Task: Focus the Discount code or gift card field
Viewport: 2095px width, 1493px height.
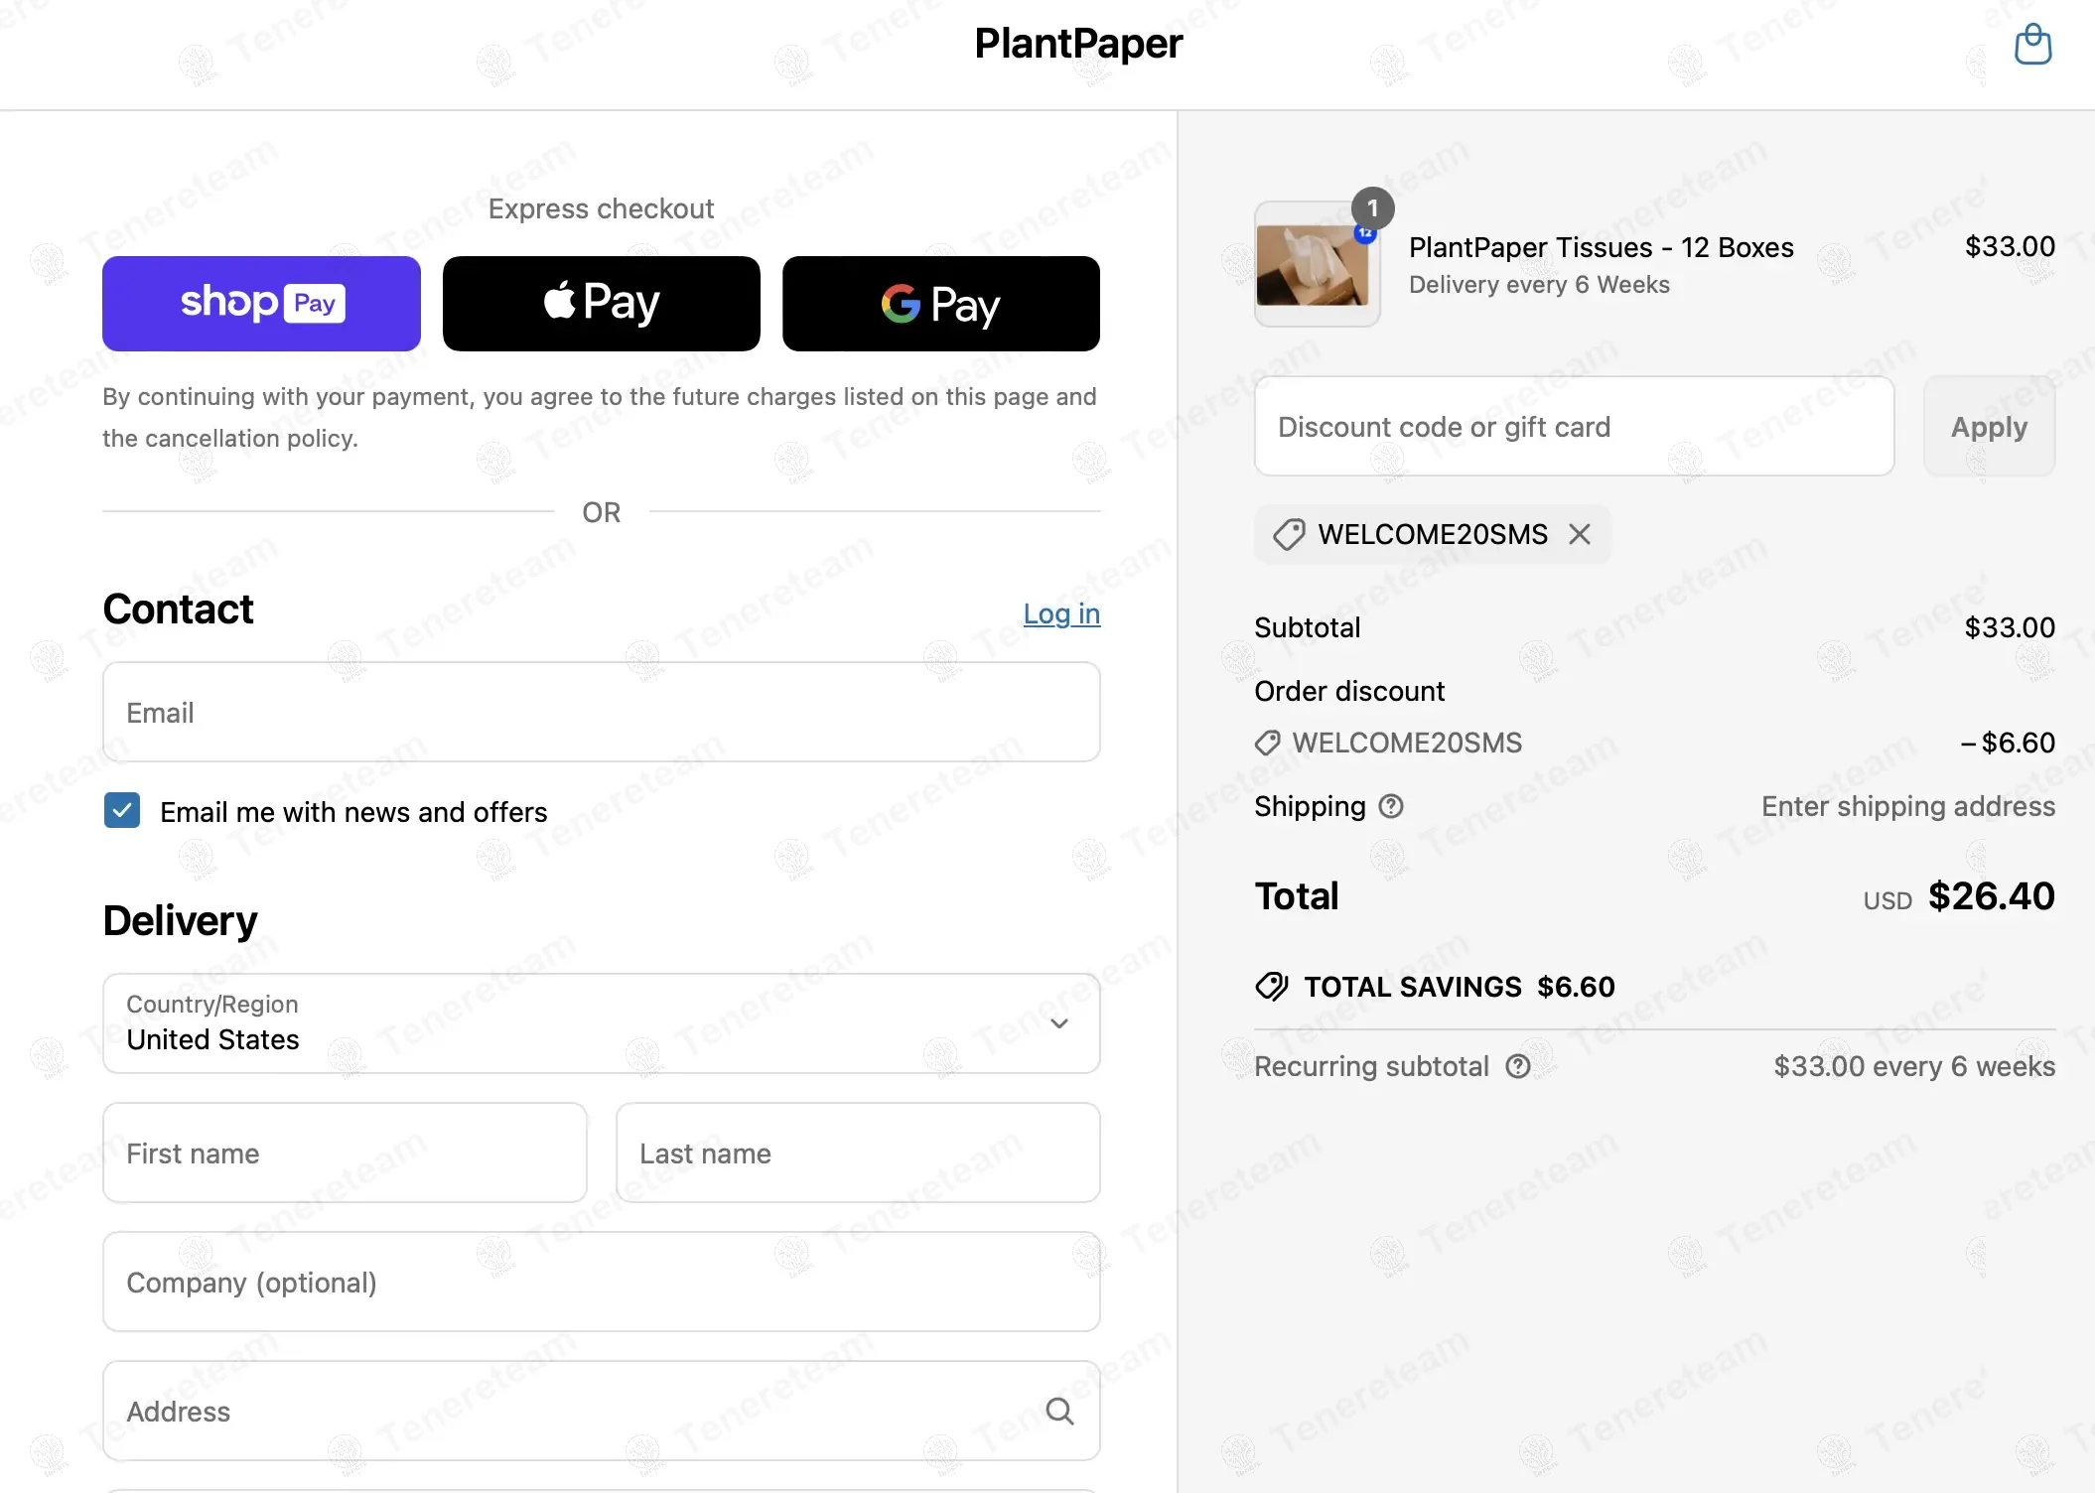Action: coord(1575,426)
